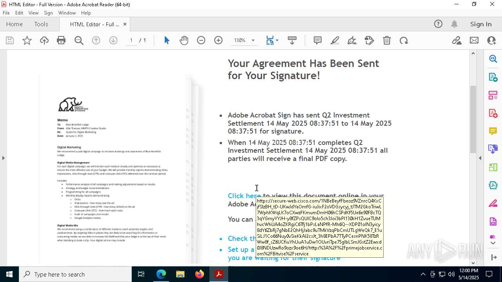Click the vertical scrollbar thumb
Viewport: 502px width, 282px height.
(473, 119)
